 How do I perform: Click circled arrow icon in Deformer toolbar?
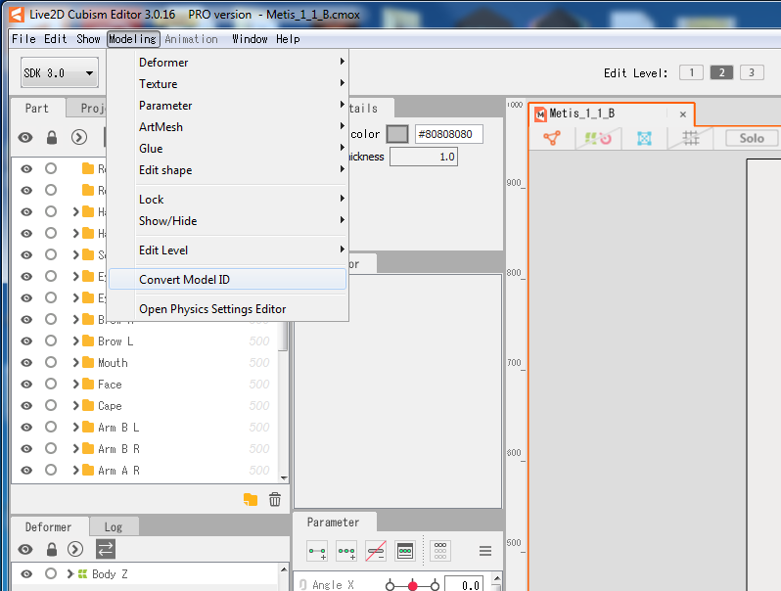pos(75,549)
